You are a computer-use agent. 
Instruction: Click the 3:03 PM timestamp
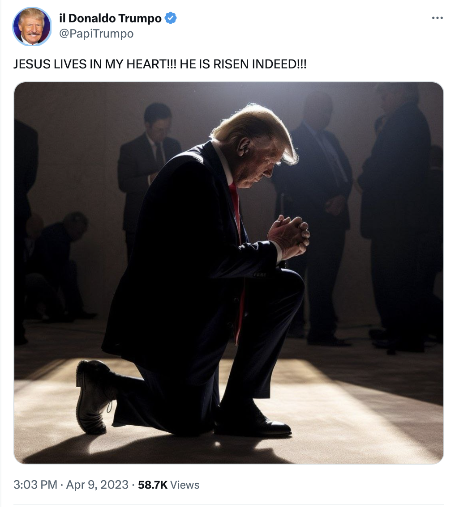click(x=35, y=485)
